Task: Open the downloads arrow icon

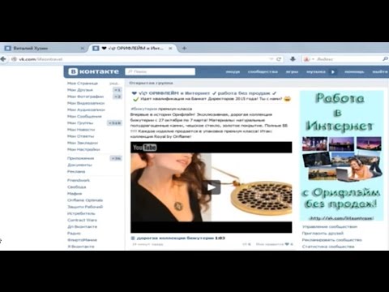Action: click(293, 59)
